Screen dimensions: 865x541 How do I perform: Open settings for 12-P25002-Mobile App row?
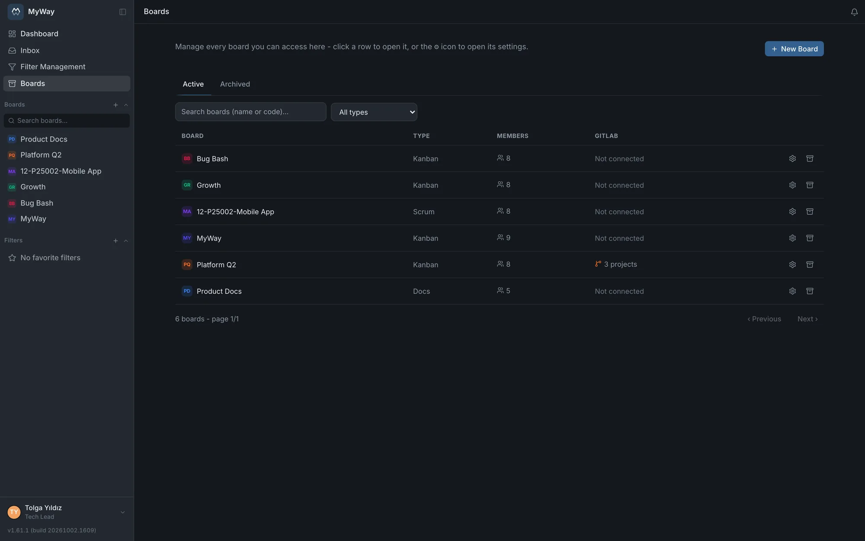(x=792, y=212)
